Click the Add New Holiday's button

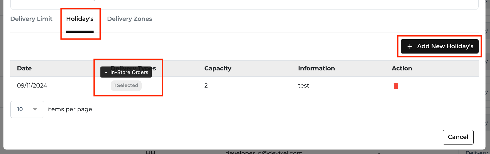click(x=440, y=46)
